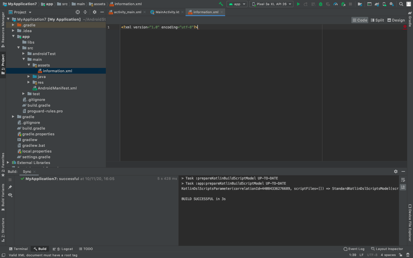The height and width of the screenshot is (258, 413).
Task: Click Search Everywhere magnifier icon
Action: 401,4
